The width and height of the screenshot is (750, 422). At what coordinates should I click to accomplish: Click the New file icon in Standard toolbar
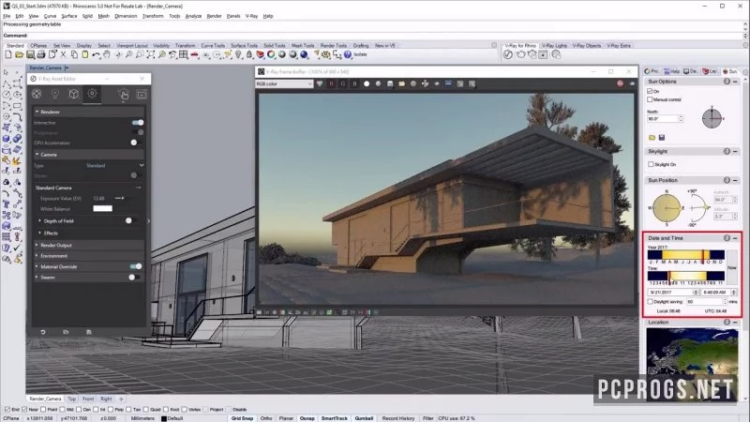pyautogui.click(x=8, y=54)
